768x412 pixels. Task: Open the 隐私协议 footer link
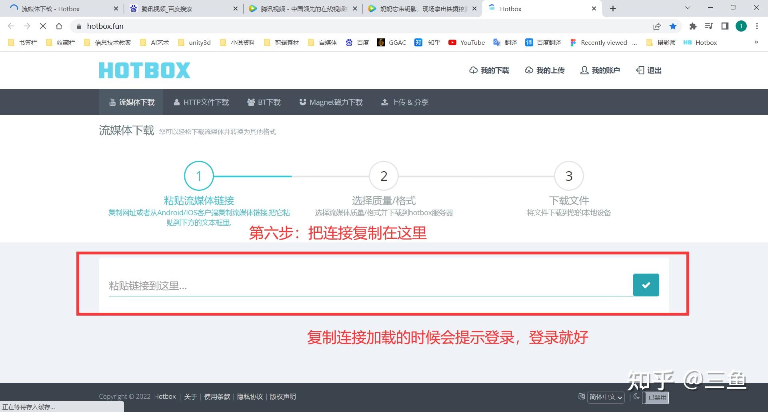pos(250,396)
